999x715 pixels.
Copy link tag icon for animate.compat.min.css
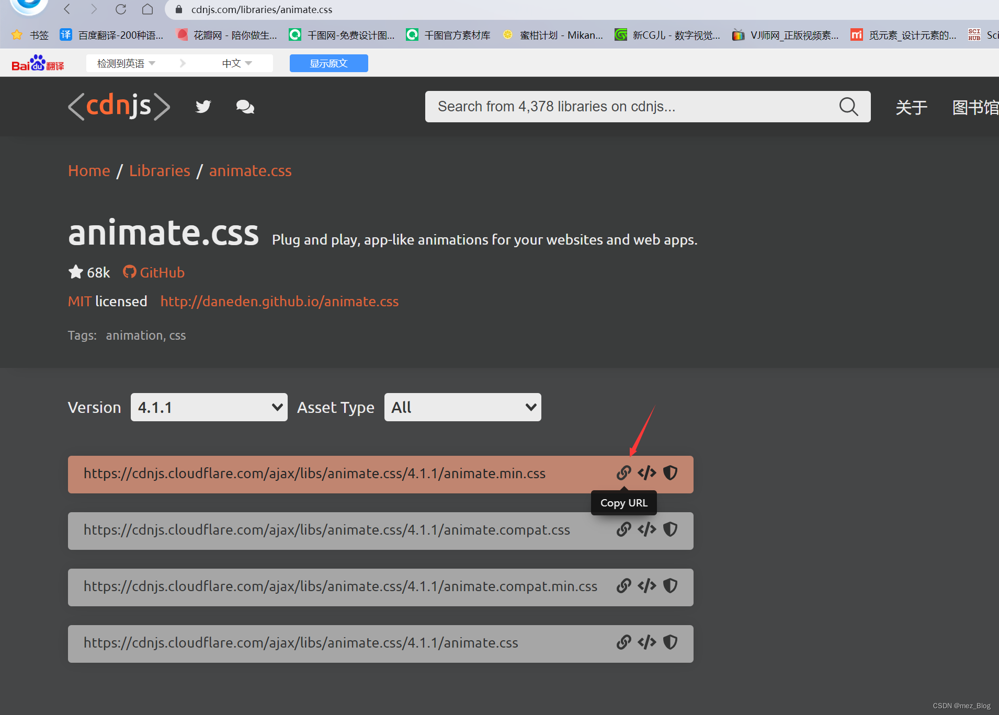click(x=647, y=586)
